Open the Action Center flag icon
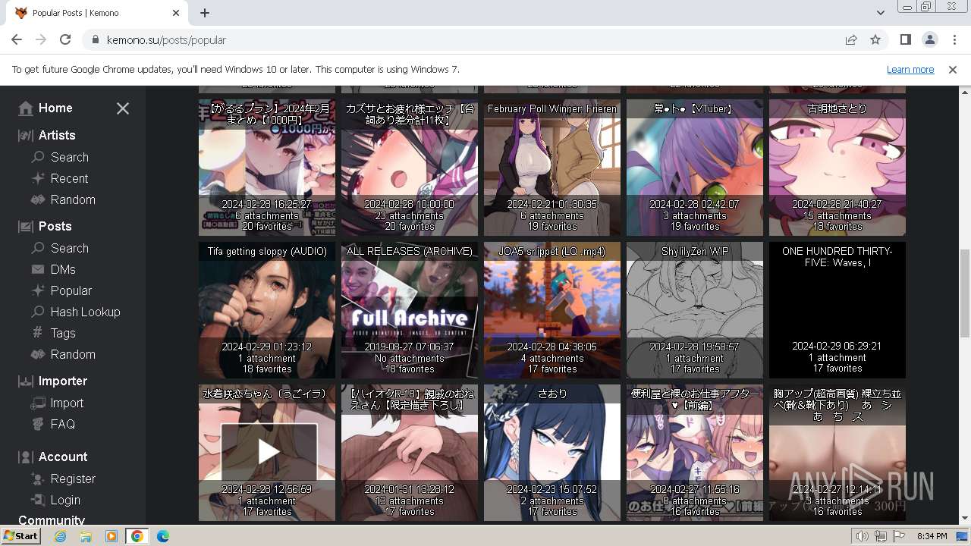 tap(899, 536)
